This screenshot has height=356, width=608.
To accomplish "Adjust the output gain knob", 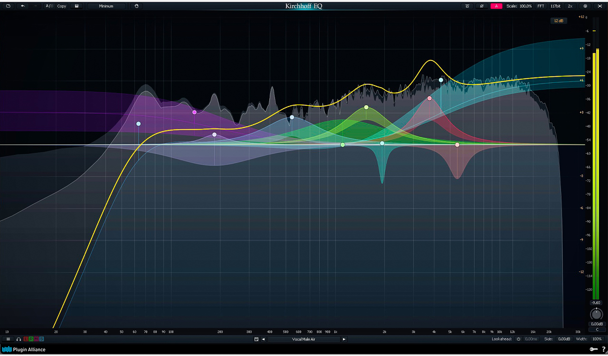I will pyautogui.click(x=597, y=314).
